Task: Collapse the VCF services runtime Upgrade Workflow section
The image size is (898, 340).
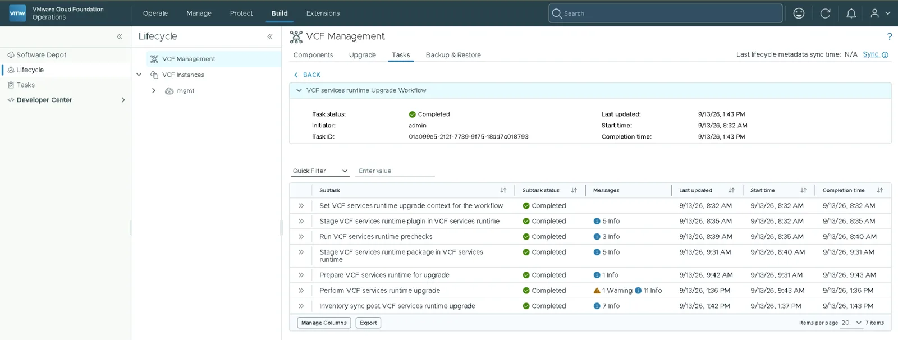Action: [299, 90]
